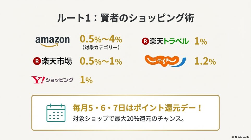
Task: Click the (対象カテゴリー) note
Action: click(101, 47)
